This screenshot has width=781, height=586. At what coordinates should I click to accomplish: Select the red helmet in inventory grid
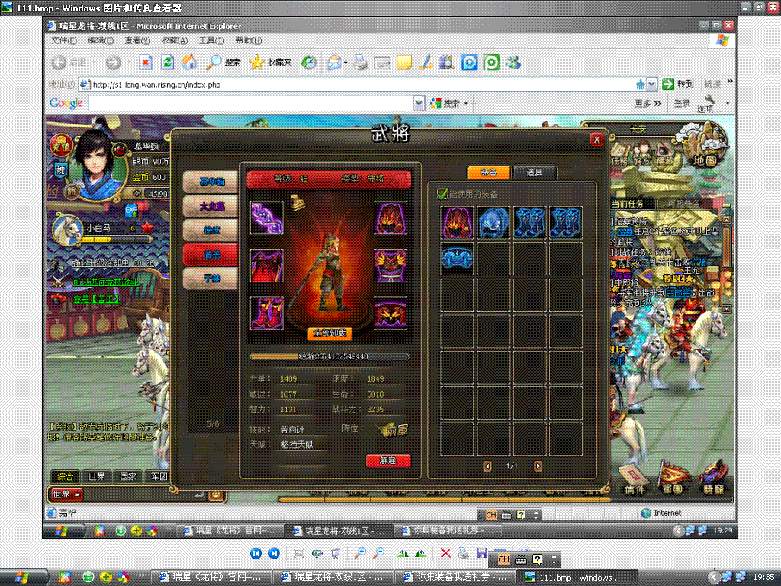pos(457,222)
